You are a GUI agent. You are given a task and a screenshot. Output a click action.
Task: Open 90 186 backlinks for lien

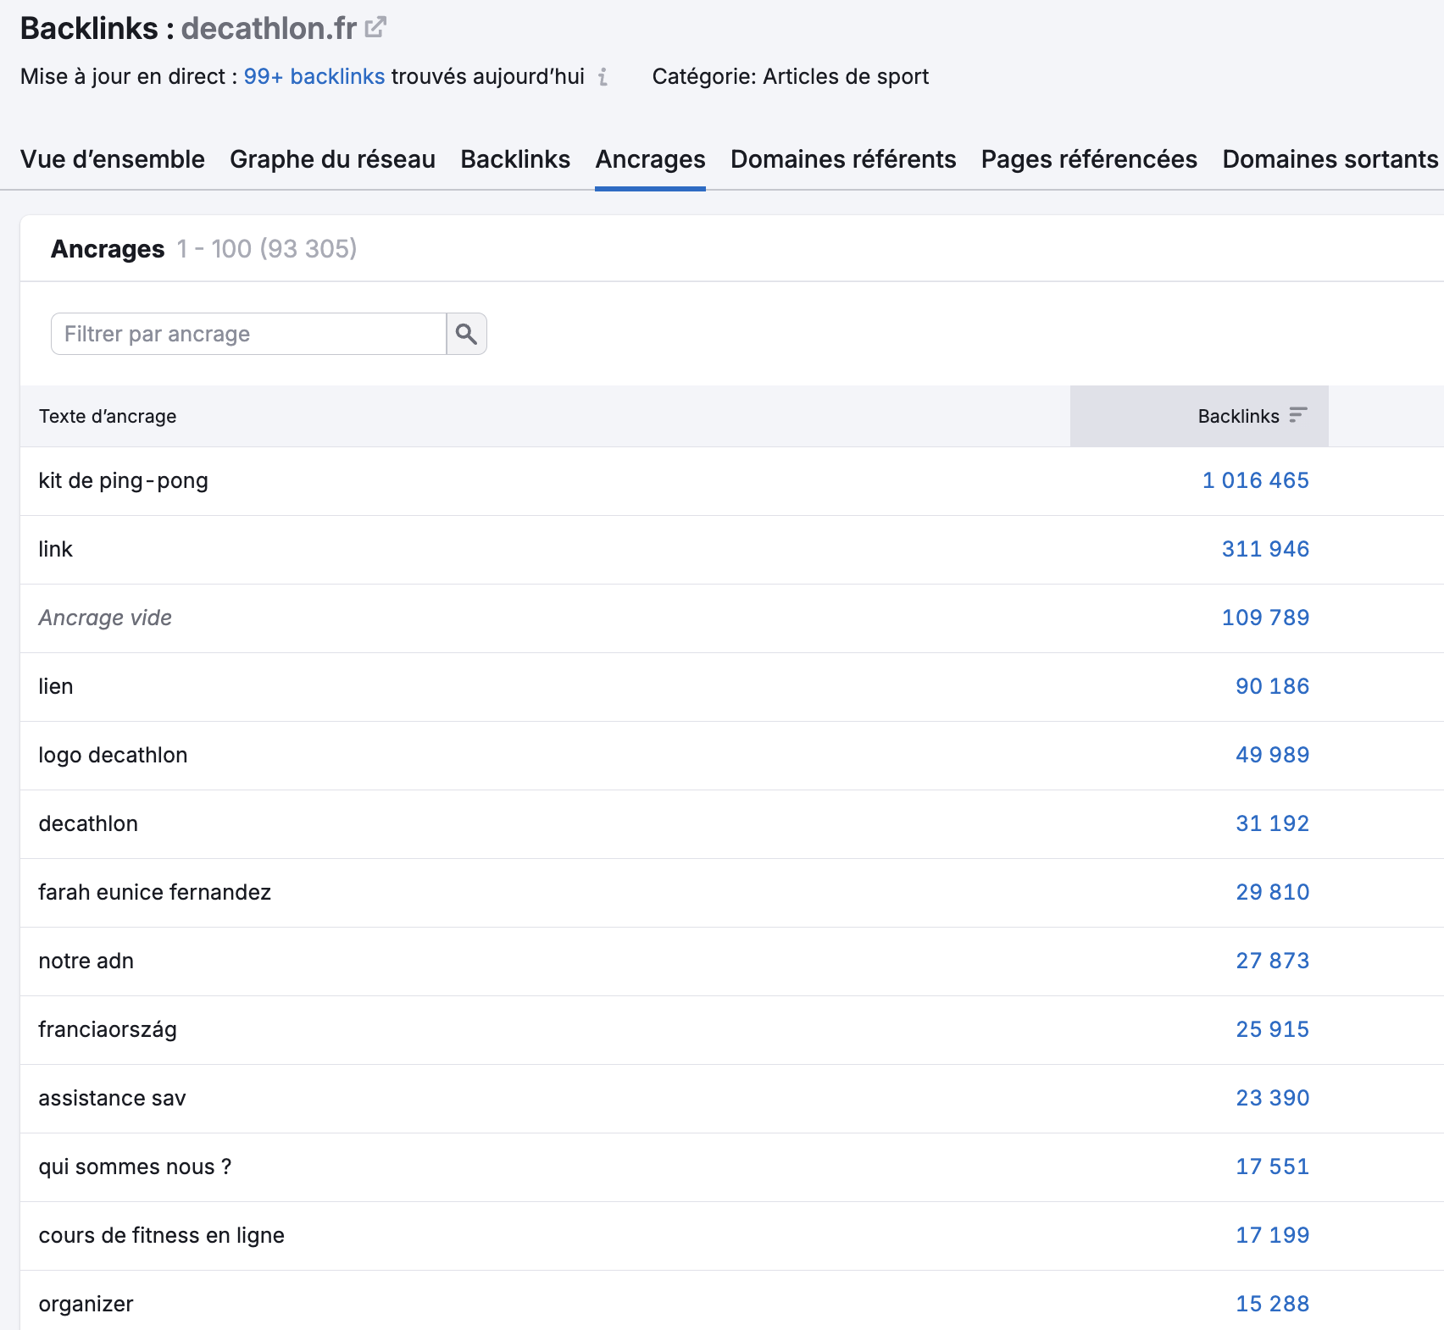[1272, 686]
